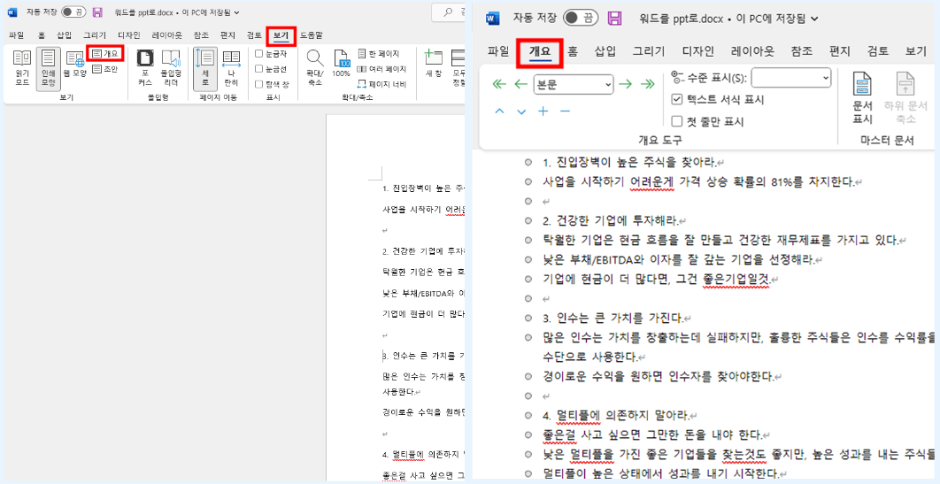Image resolution: width=940 pixels, height=484 pixels.
Task: Open the Show Level (수준 표시) dropdown
Action: tap(791, 78)
